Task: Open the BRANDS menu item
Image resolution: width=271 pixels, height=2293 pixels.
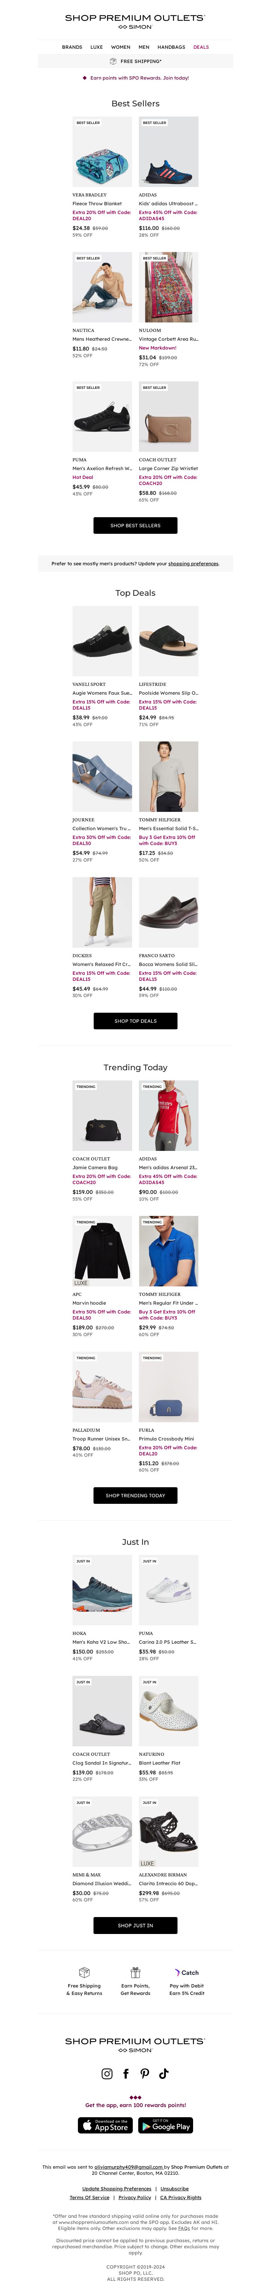Action: [x=72, y=47]
